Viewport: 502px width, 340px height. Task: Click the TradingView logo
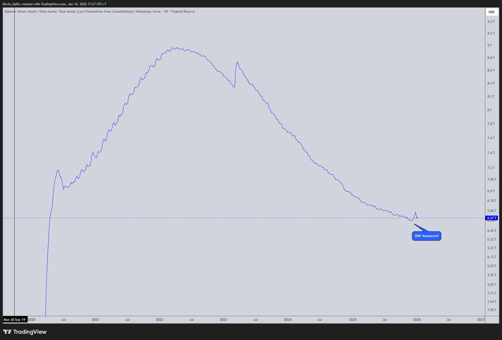point(25,332)
